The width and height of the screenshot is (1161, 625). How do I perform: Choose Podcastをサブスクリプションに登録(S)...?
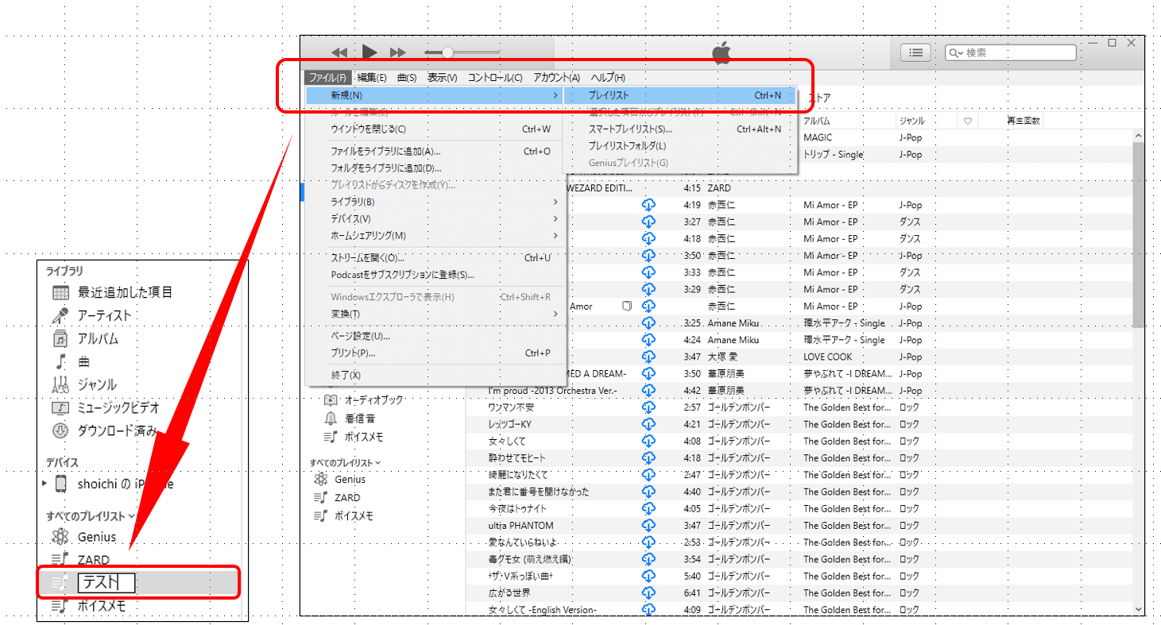click(435, 275)
